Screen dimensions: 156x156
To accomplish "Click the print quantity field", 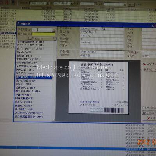I will pos(149,53).
